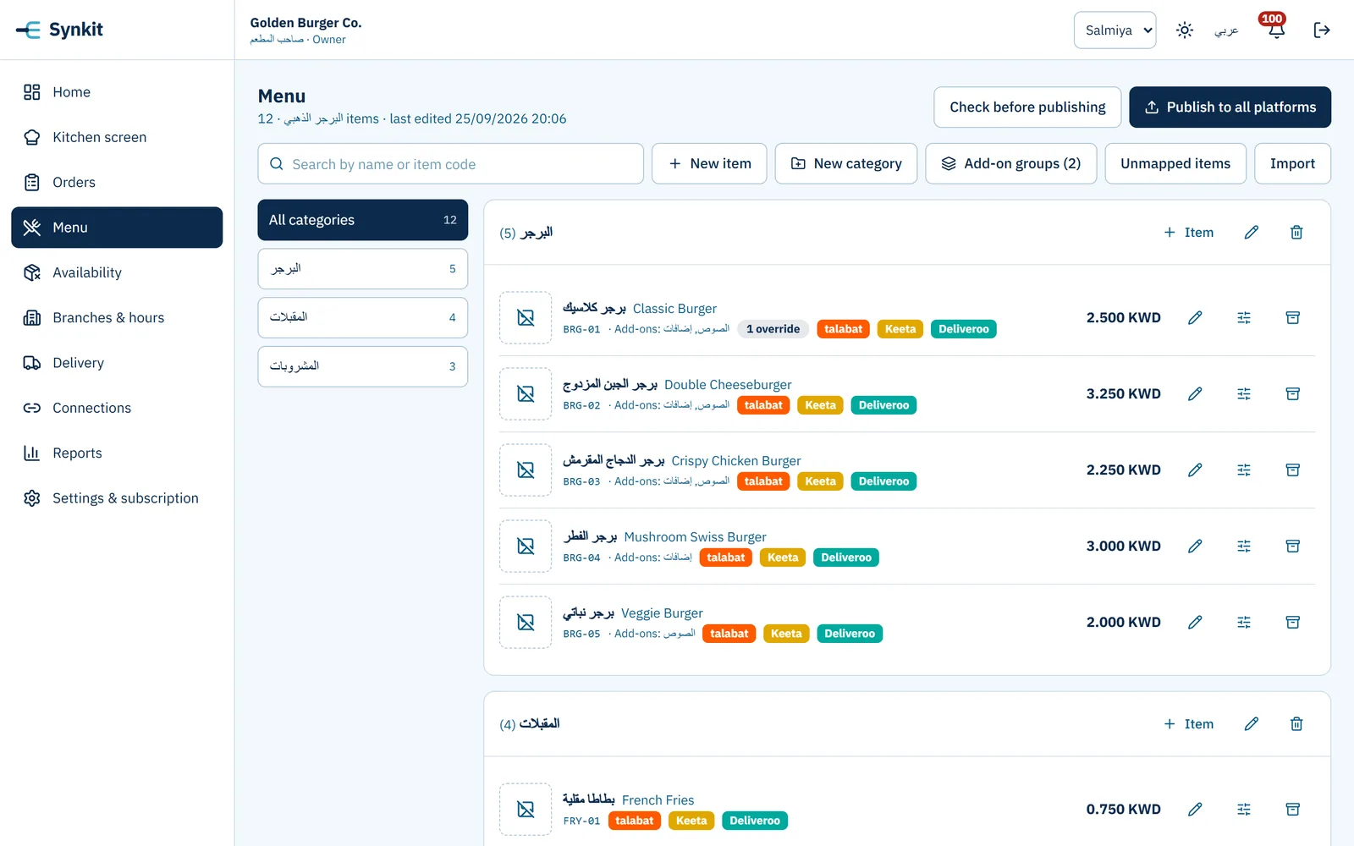Open platform overrides sliders for Classic Burger
This screenshot has height=846, width=1354.
pos(1244,318)
